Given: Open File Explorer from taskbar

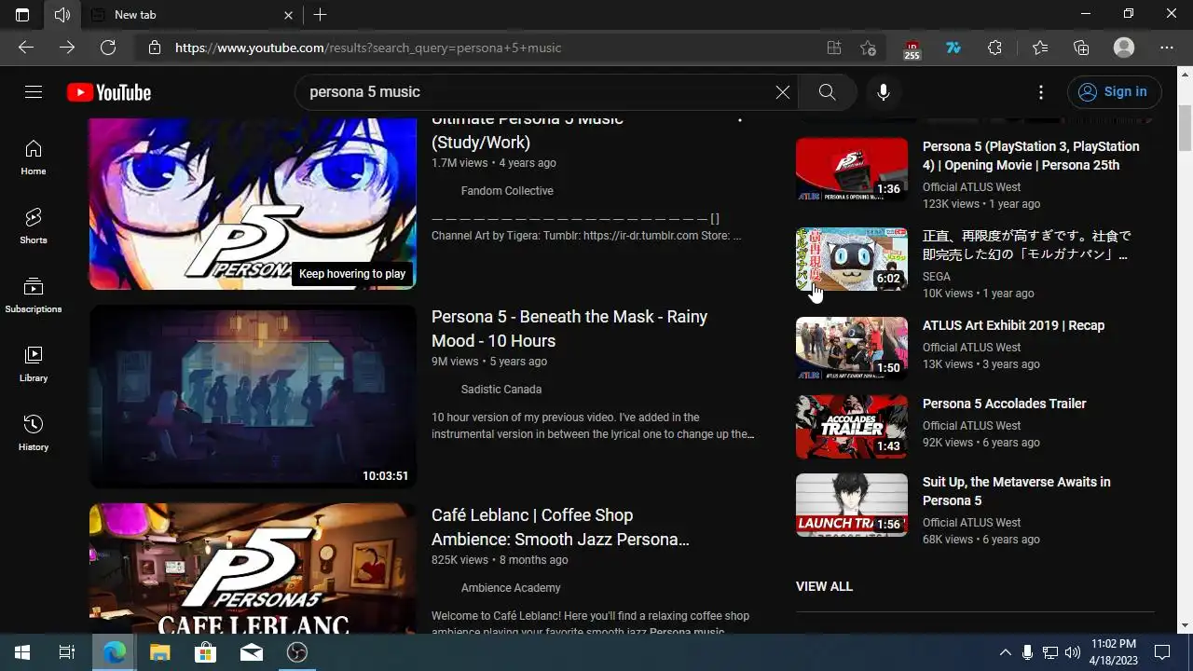Looking at the screenshot, I should click(x=160, y=652).
